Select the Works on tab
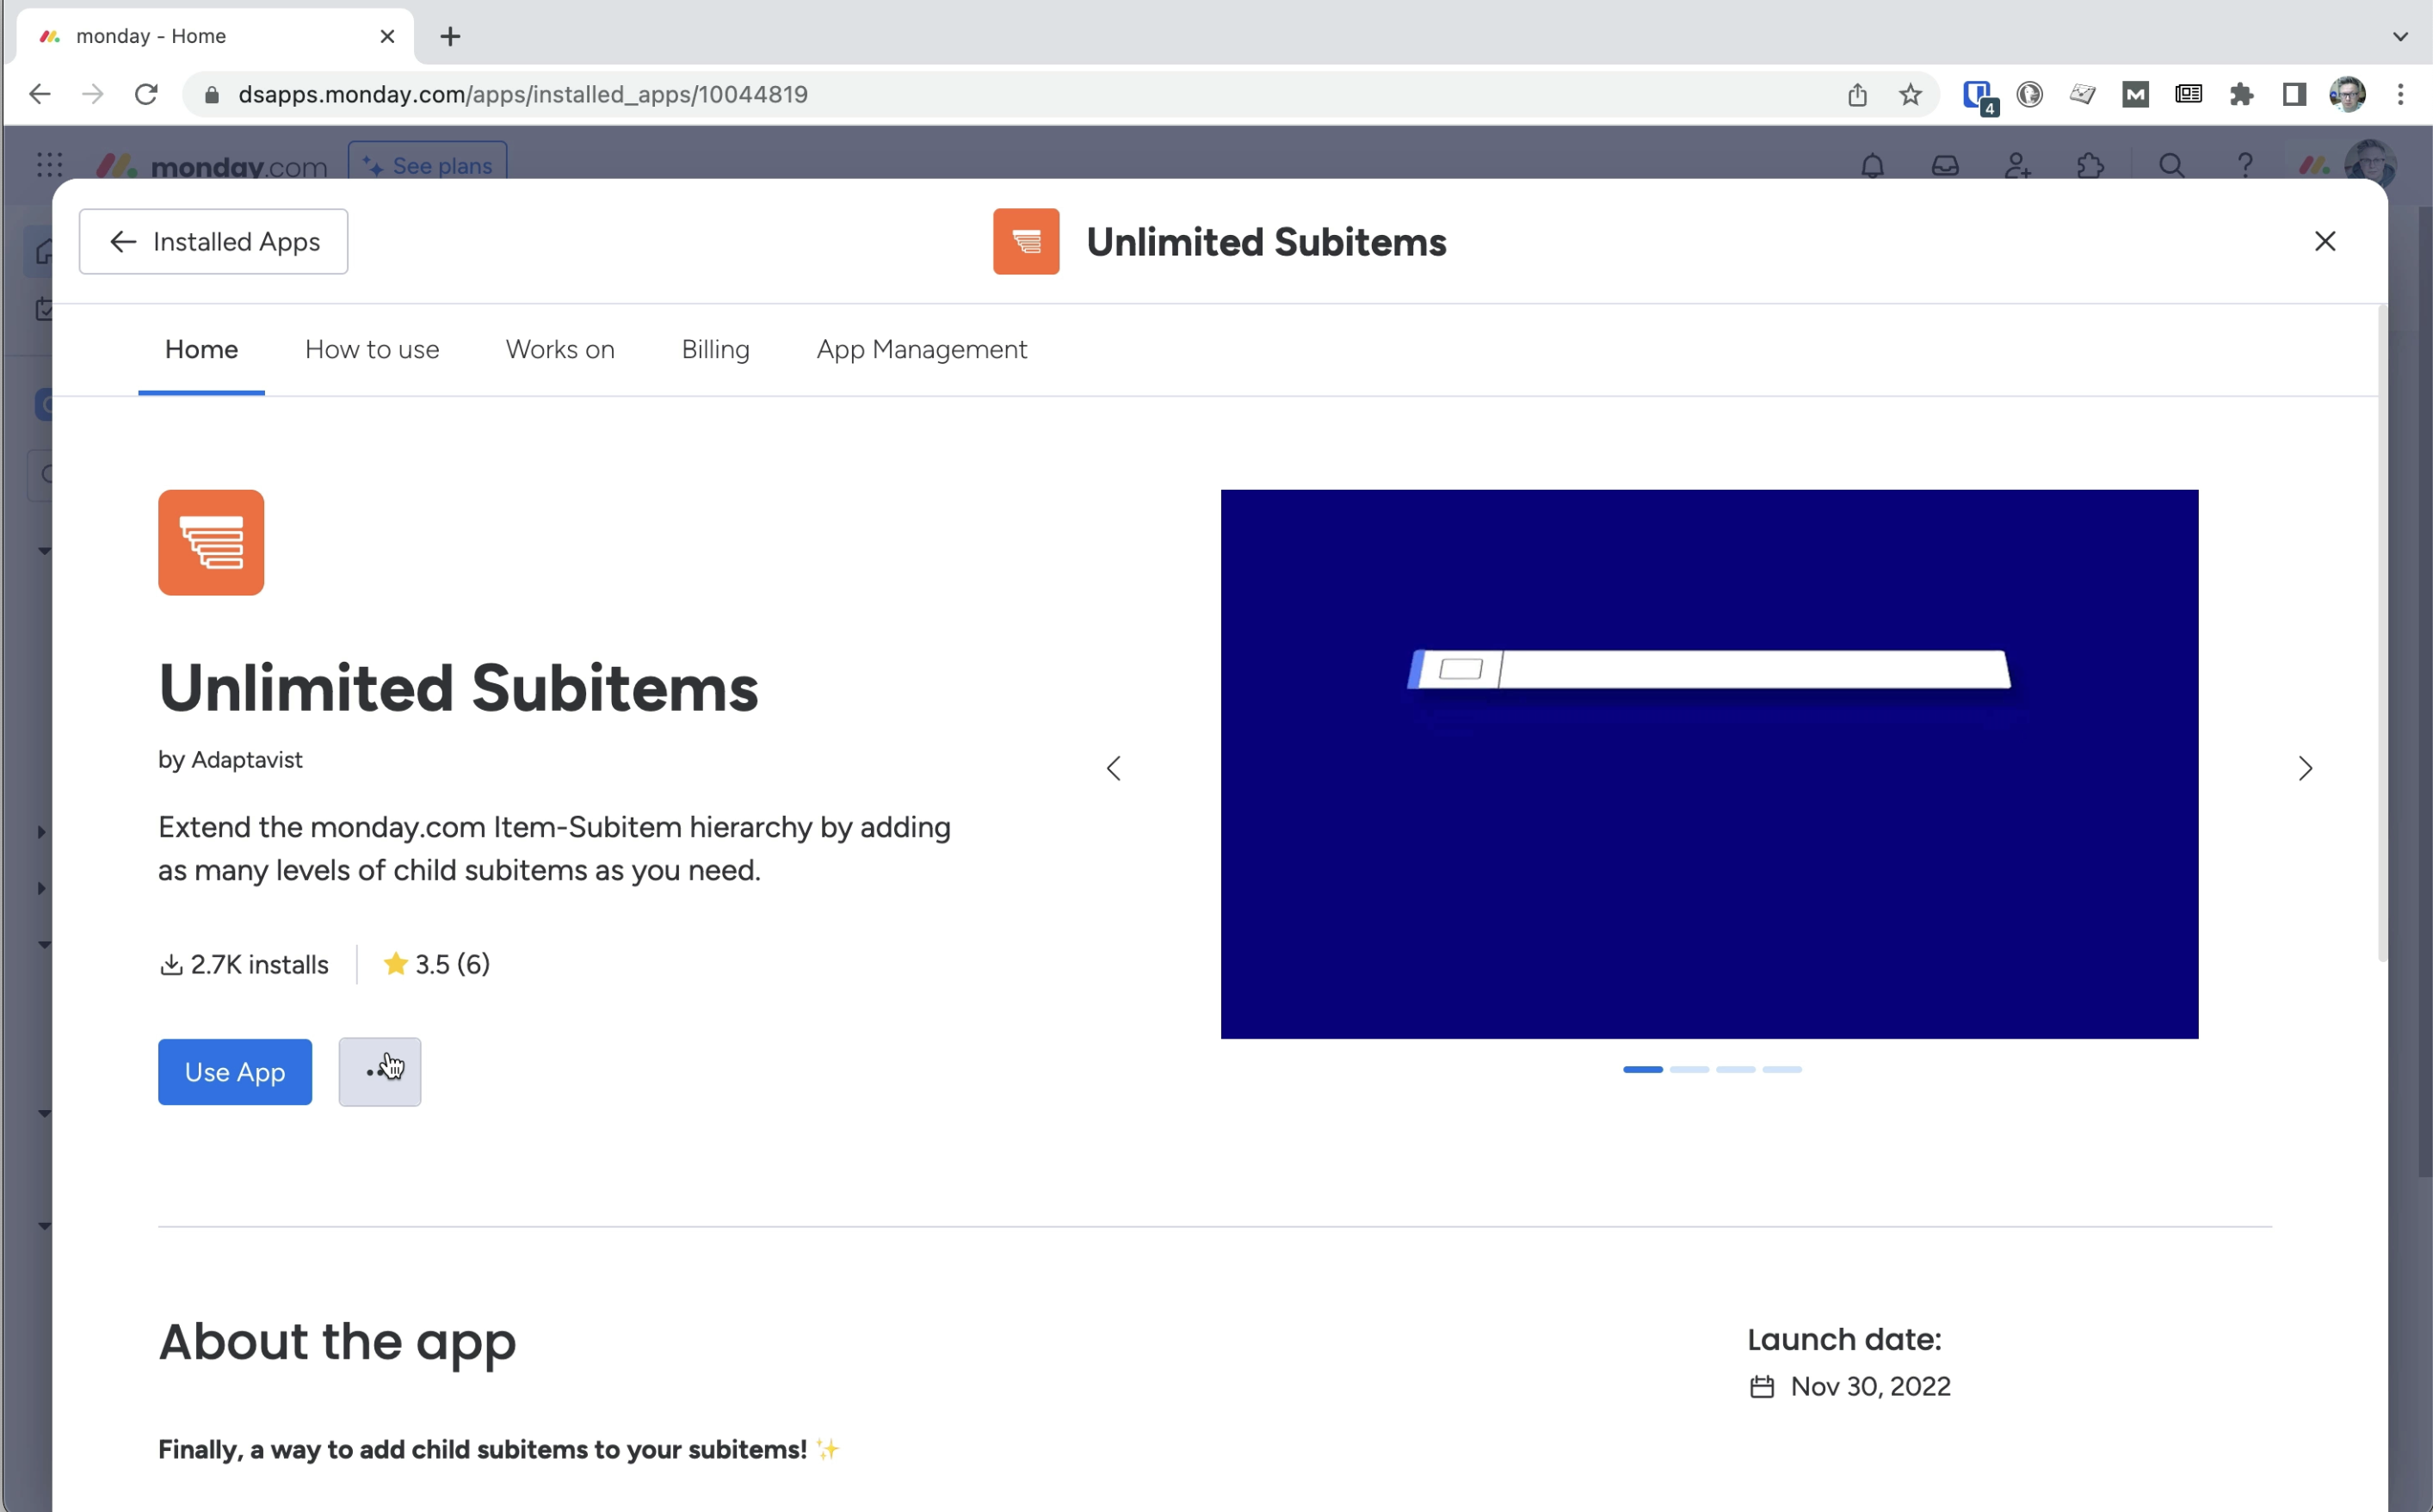The width and height of the screenshot is (2433, 1512). coord(559,349)
